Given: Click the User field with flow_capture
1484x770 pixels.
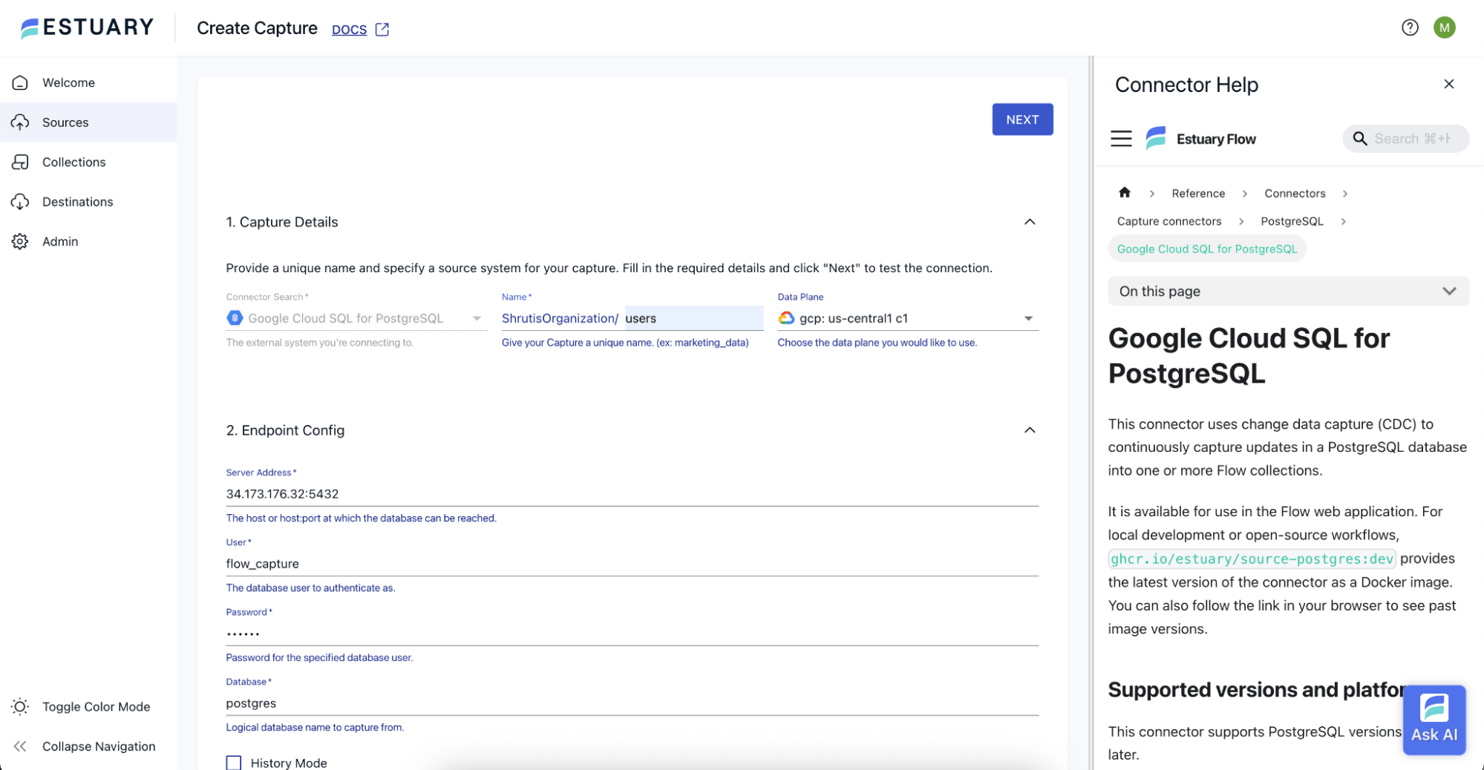Looking at the screenshot, I should coord(632,564).
